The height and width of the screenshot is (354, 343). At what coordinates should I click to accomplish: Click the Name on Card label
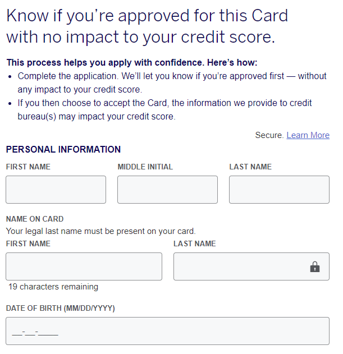click(34, 219)
